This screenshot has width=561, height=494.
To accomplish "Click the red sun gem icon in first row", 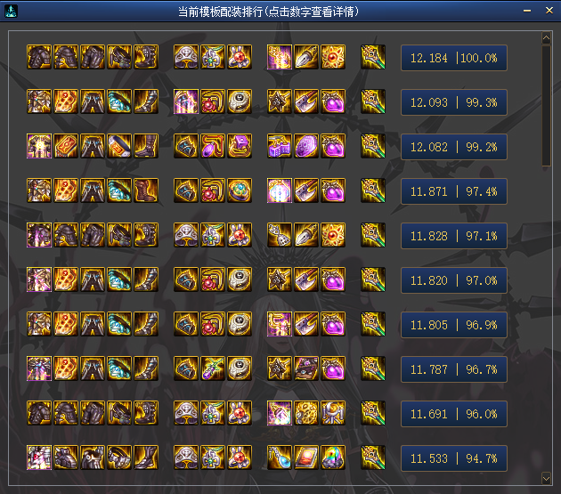I will click(333, 57).
